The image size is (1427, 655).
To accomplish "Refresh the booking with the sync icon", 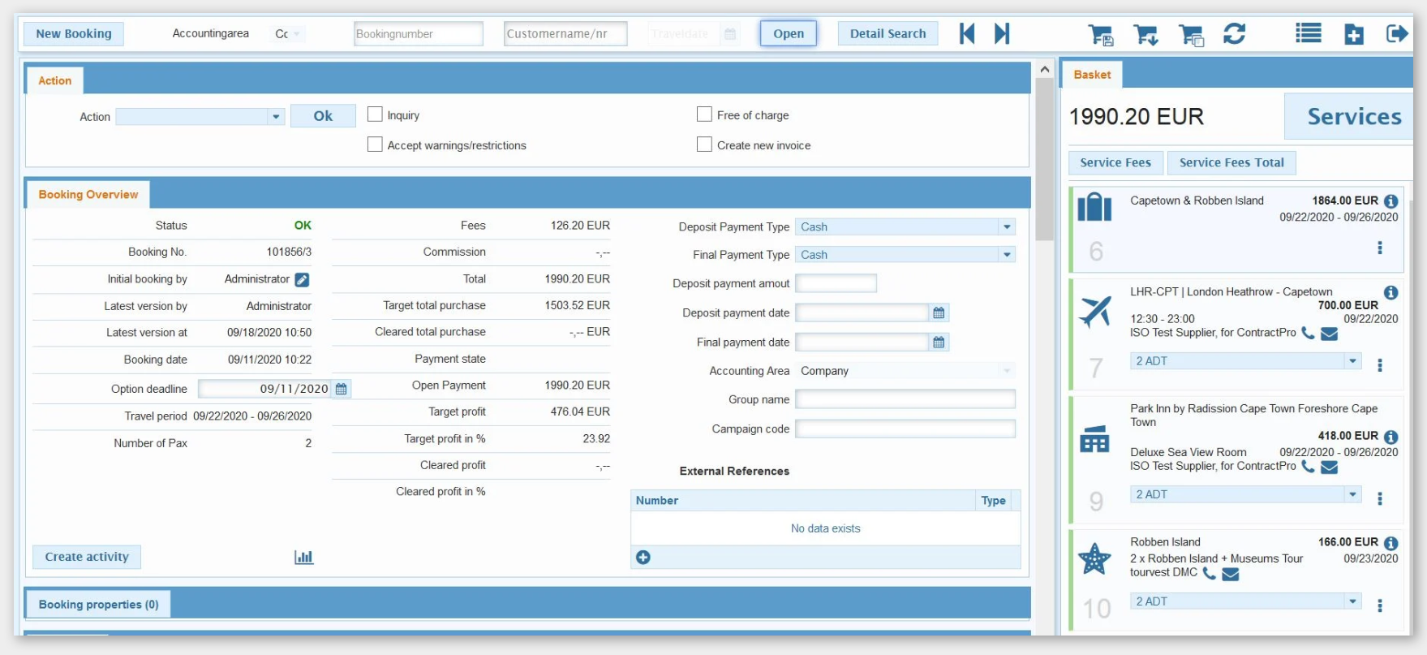I will [x=1234, y=33].
